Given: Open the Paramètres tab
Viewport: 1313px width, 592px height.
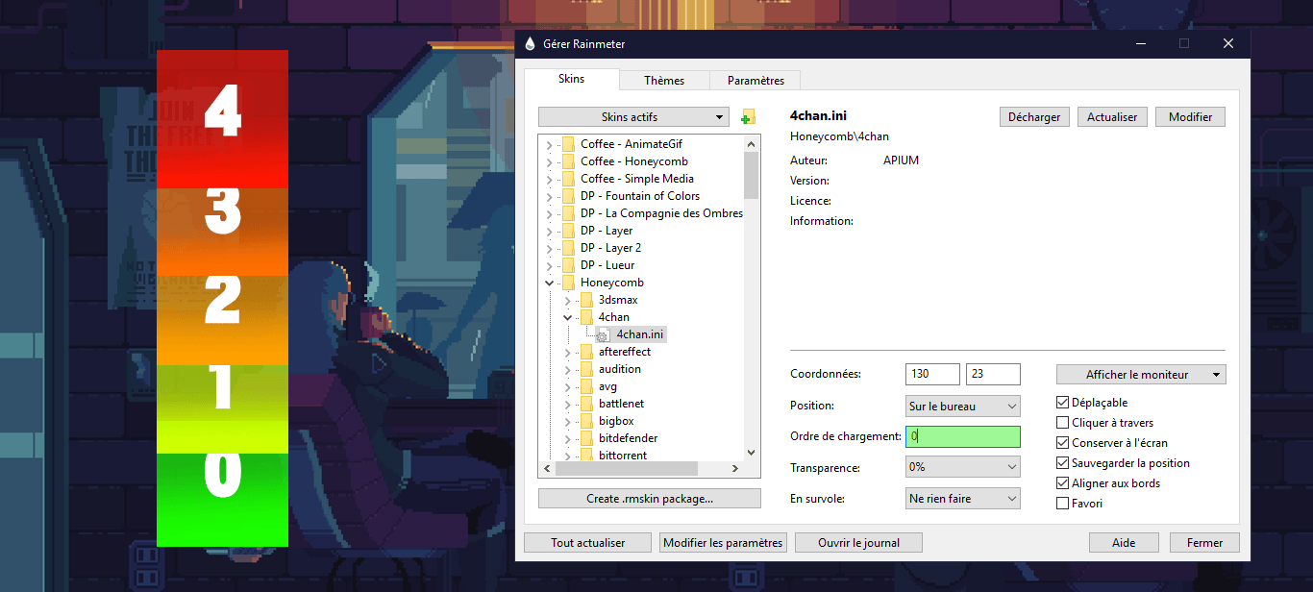Looking at the screenshot, I should point(756,81).
